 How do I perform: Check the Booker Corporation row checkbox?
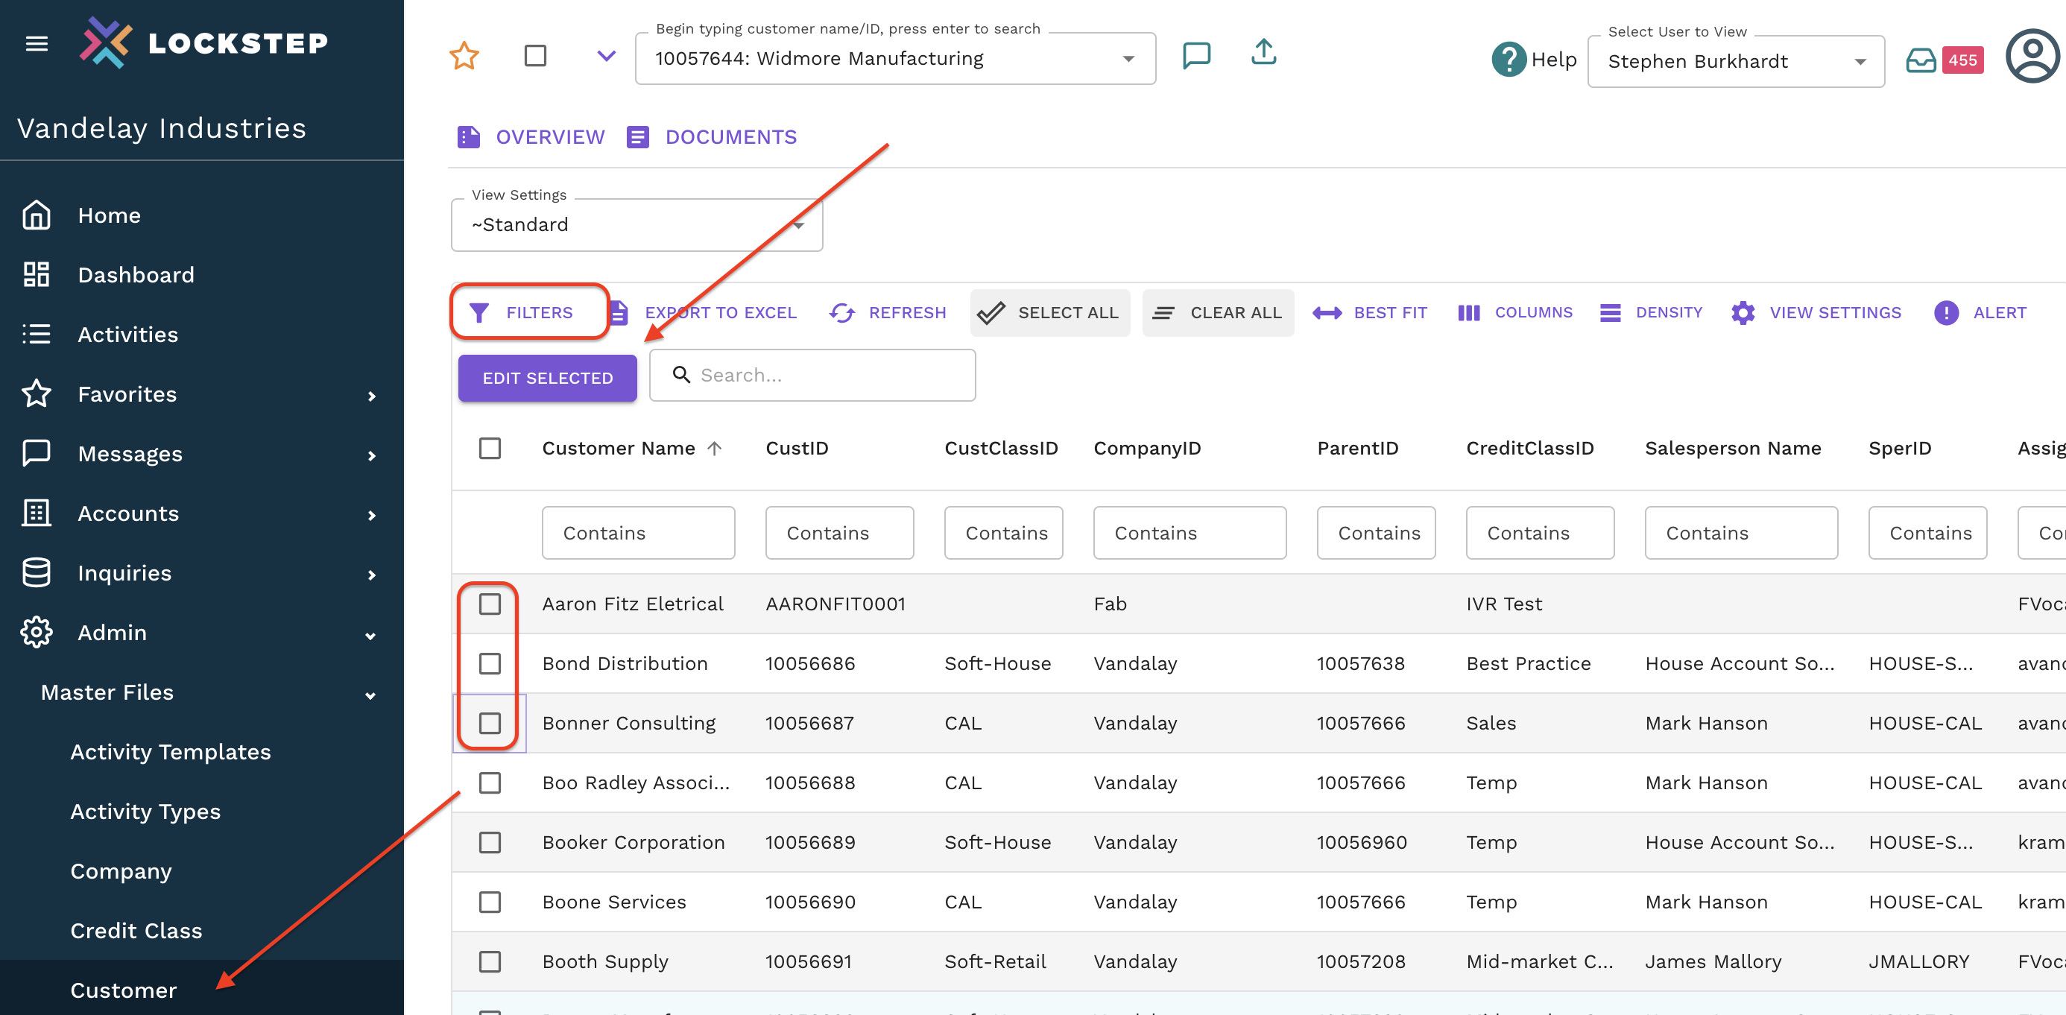point(489,842)
